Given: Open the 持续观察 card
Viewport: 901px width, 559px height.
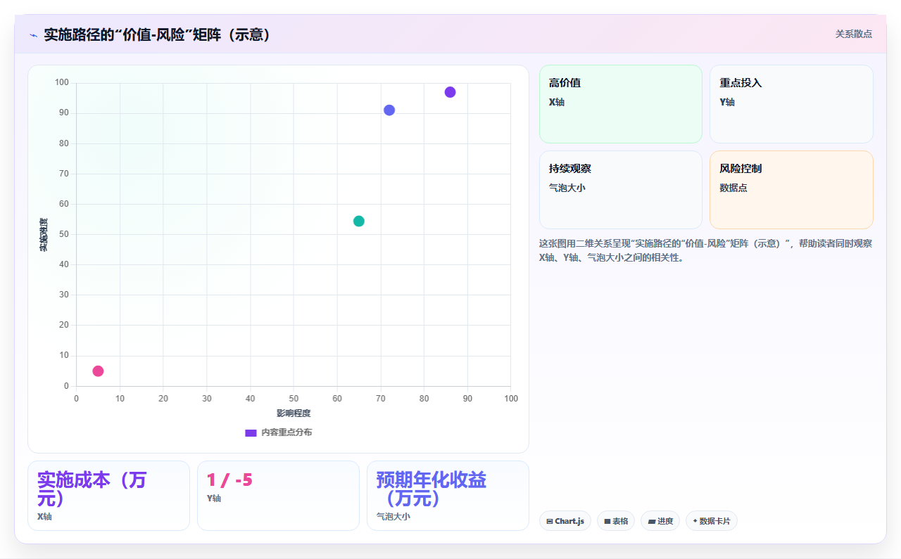Looking at the screenshot, I should (621, 190).
